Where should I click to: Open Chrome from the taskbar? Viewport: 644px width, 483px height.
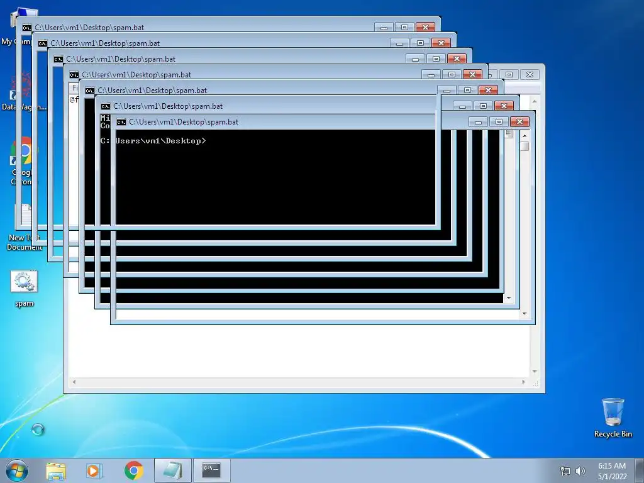tap(133, 470)
